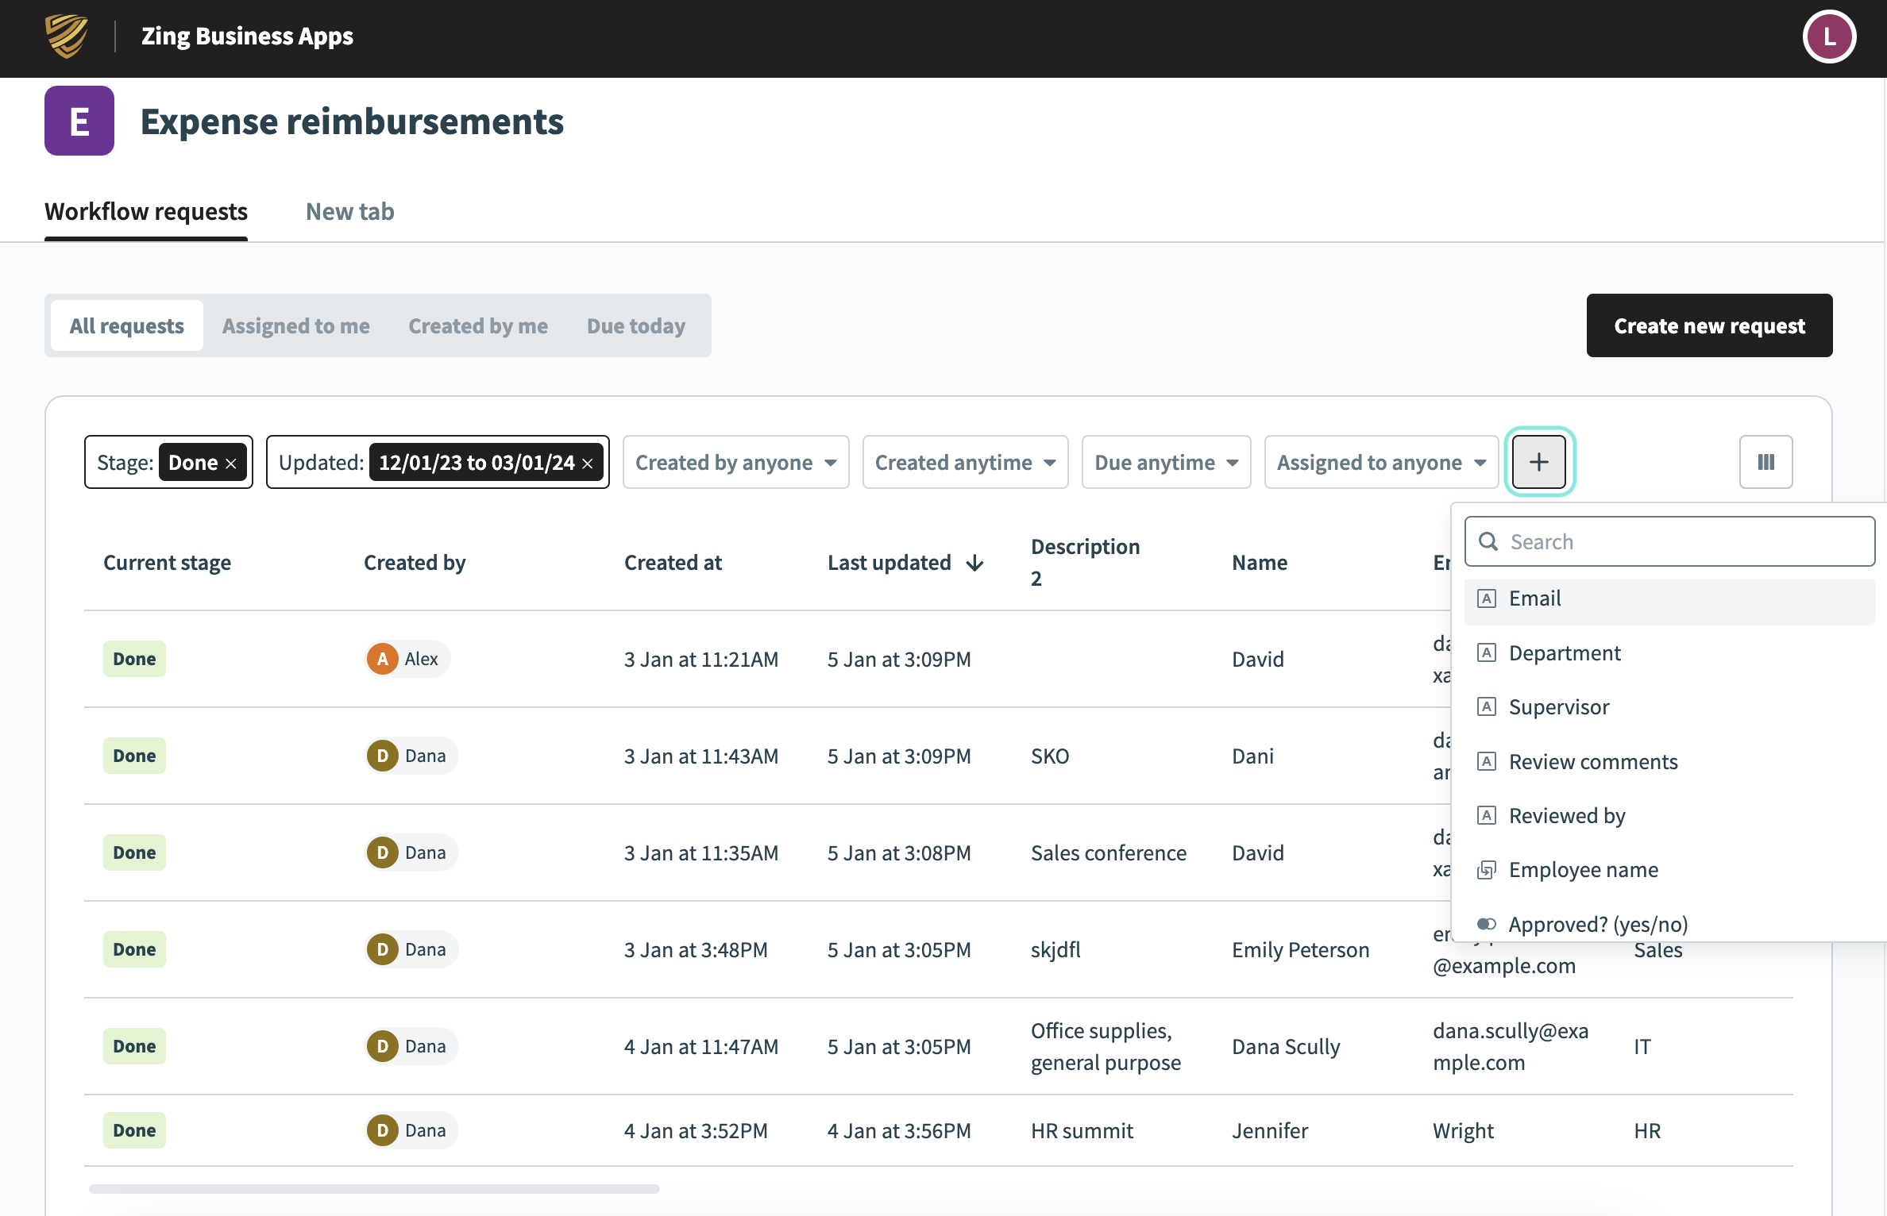Switch to the New tab tab
Screen dimensions: 1887x1216
click(349, 211)
